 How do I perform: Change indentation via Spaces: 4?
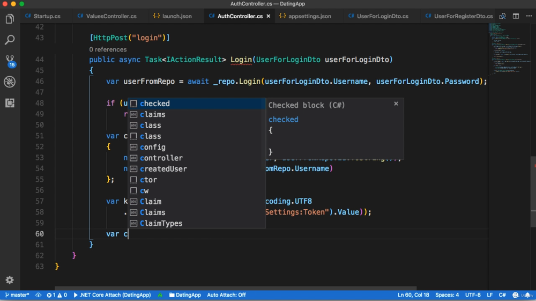(x=447, y=295)
